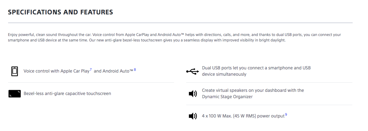This screenshot has height=131, width=368.
Task: Click the smartphone icon beside voice control
Action: (x=14, y=71)
